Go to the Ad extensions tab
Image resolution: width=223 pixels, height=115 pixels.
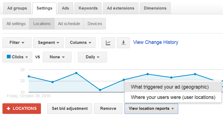pyautogui.click(x=120, y=8)
